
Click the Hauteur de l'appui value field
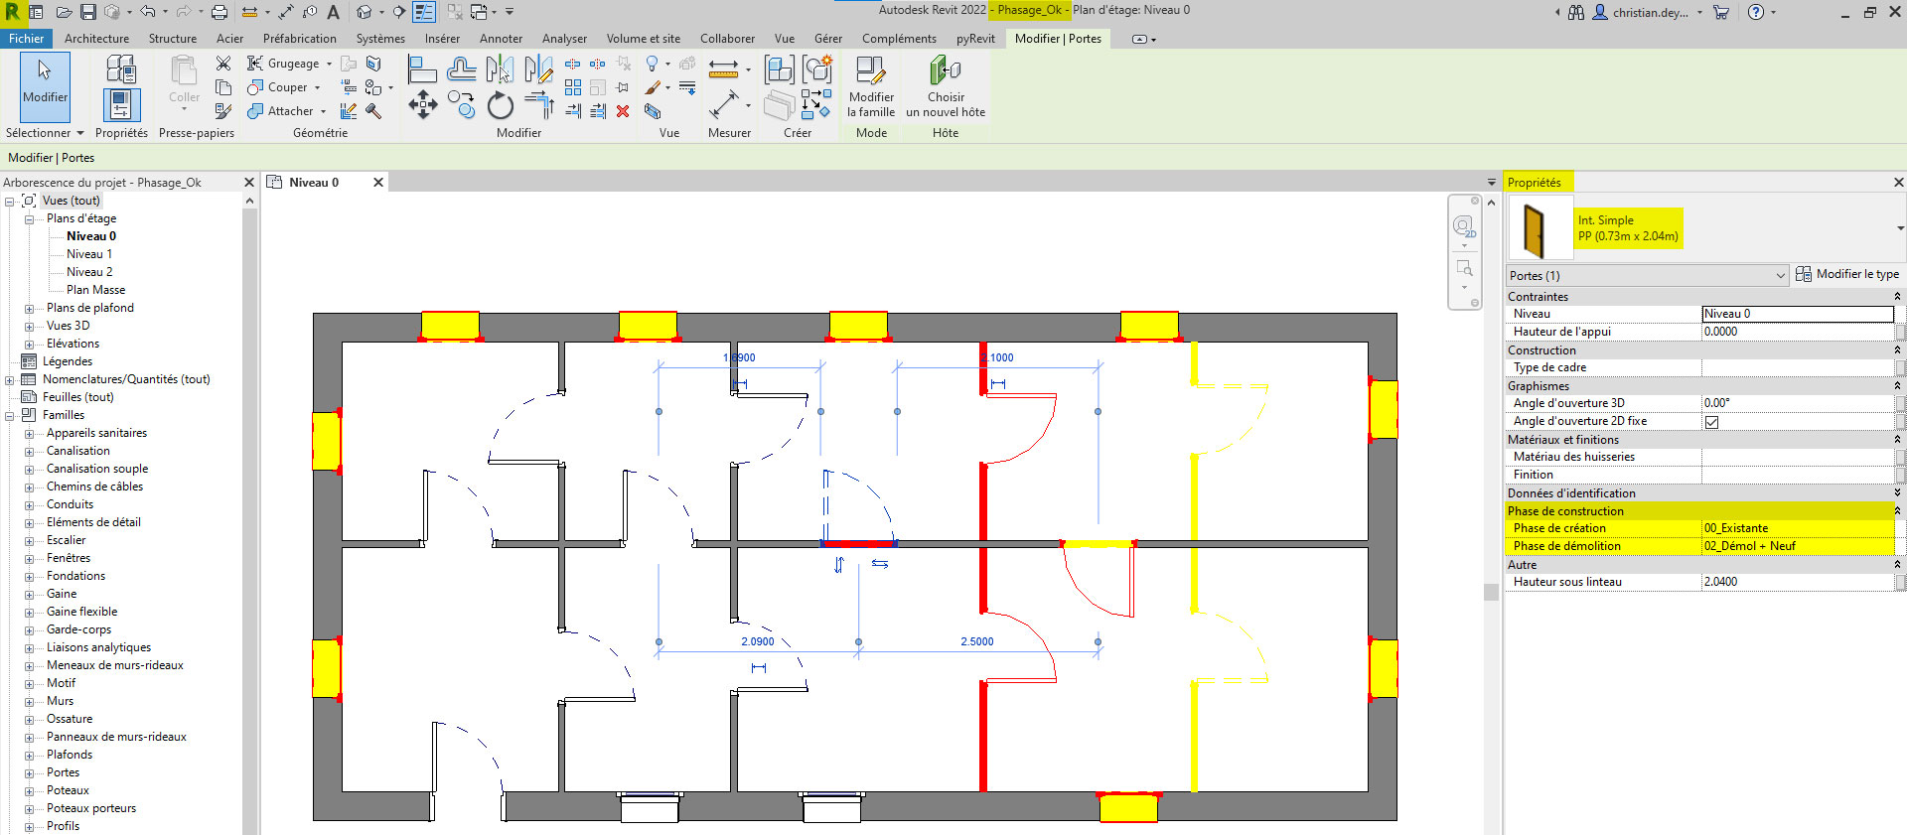click(1798, 332)
